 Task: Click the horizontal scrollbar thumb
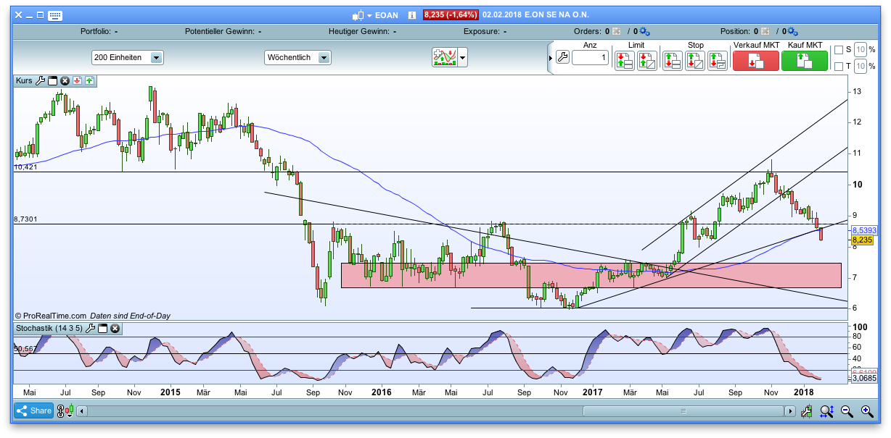[x=683, y=411]
